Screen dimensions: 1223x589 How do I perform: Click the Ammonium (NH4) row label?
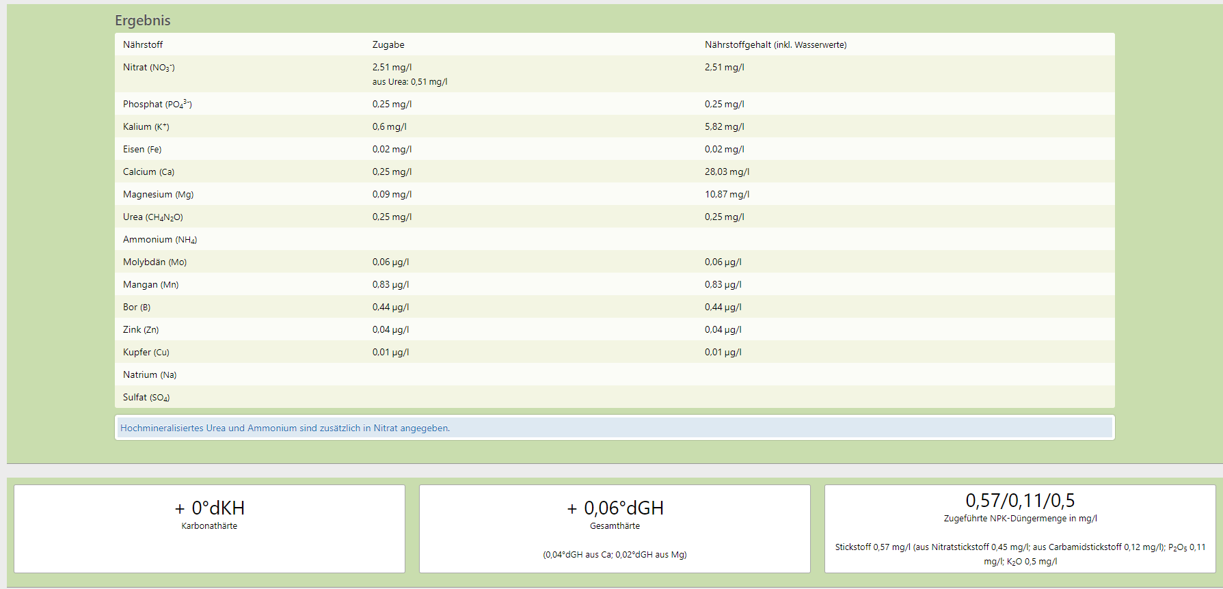point(160,239)
